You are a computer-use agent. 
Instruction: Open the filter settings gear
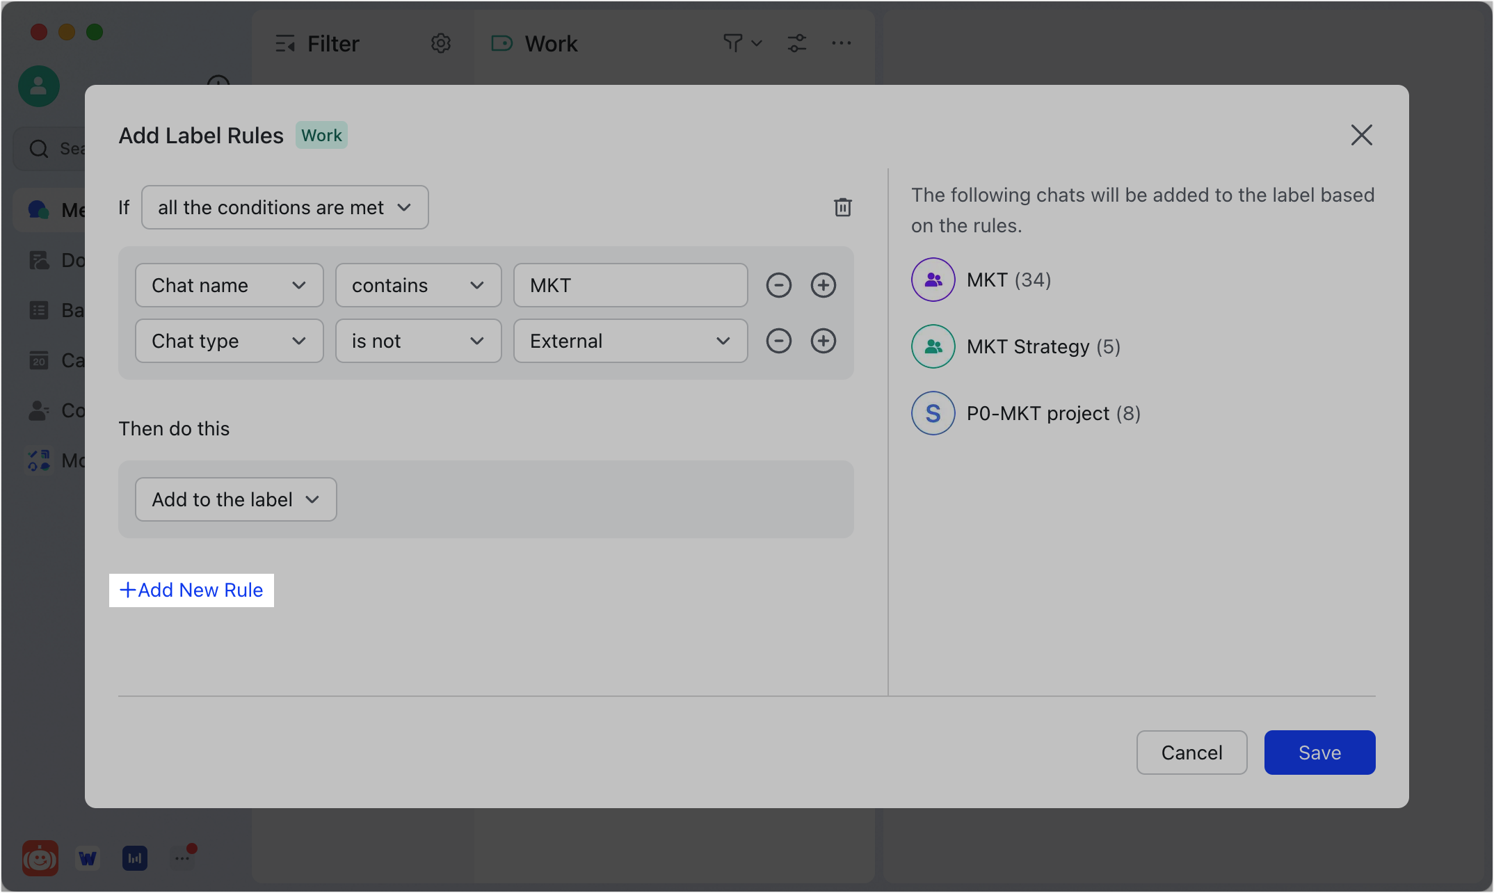[x=440, y=43]
